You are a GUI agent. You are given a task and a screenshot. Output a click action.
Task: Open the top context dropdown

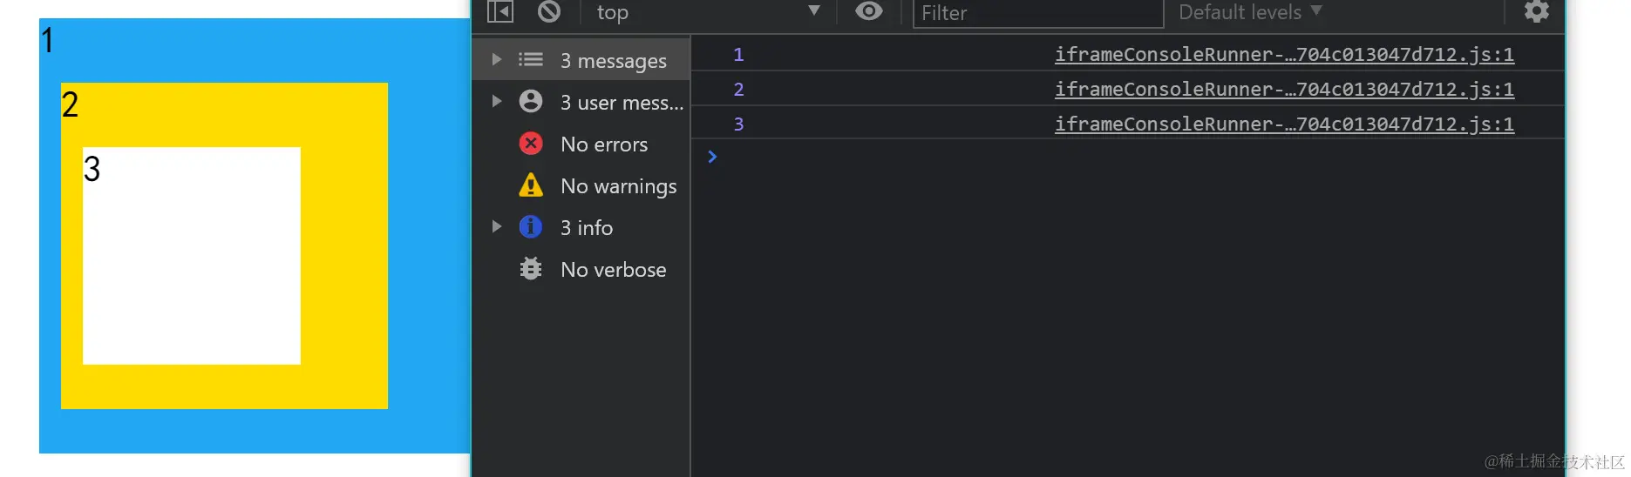(x=706, y=12)
